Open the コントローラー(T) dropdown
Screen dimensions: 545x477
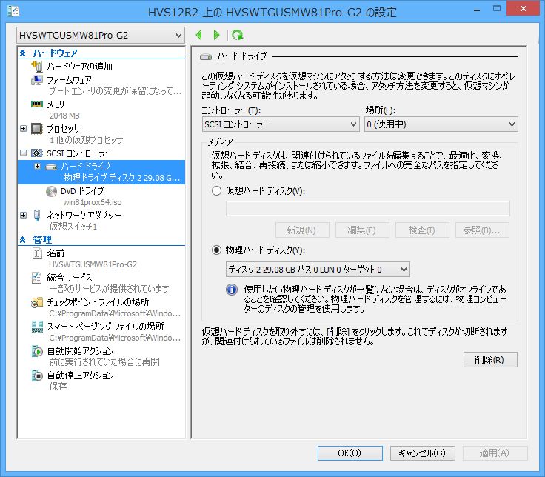pyautogui.click(x=280, y=124)
